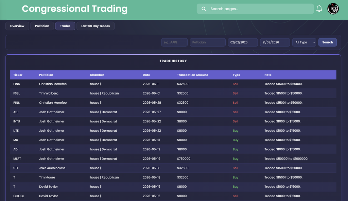Expand the All Type dropdown
348x201 pixels.
tap(304, 42)
